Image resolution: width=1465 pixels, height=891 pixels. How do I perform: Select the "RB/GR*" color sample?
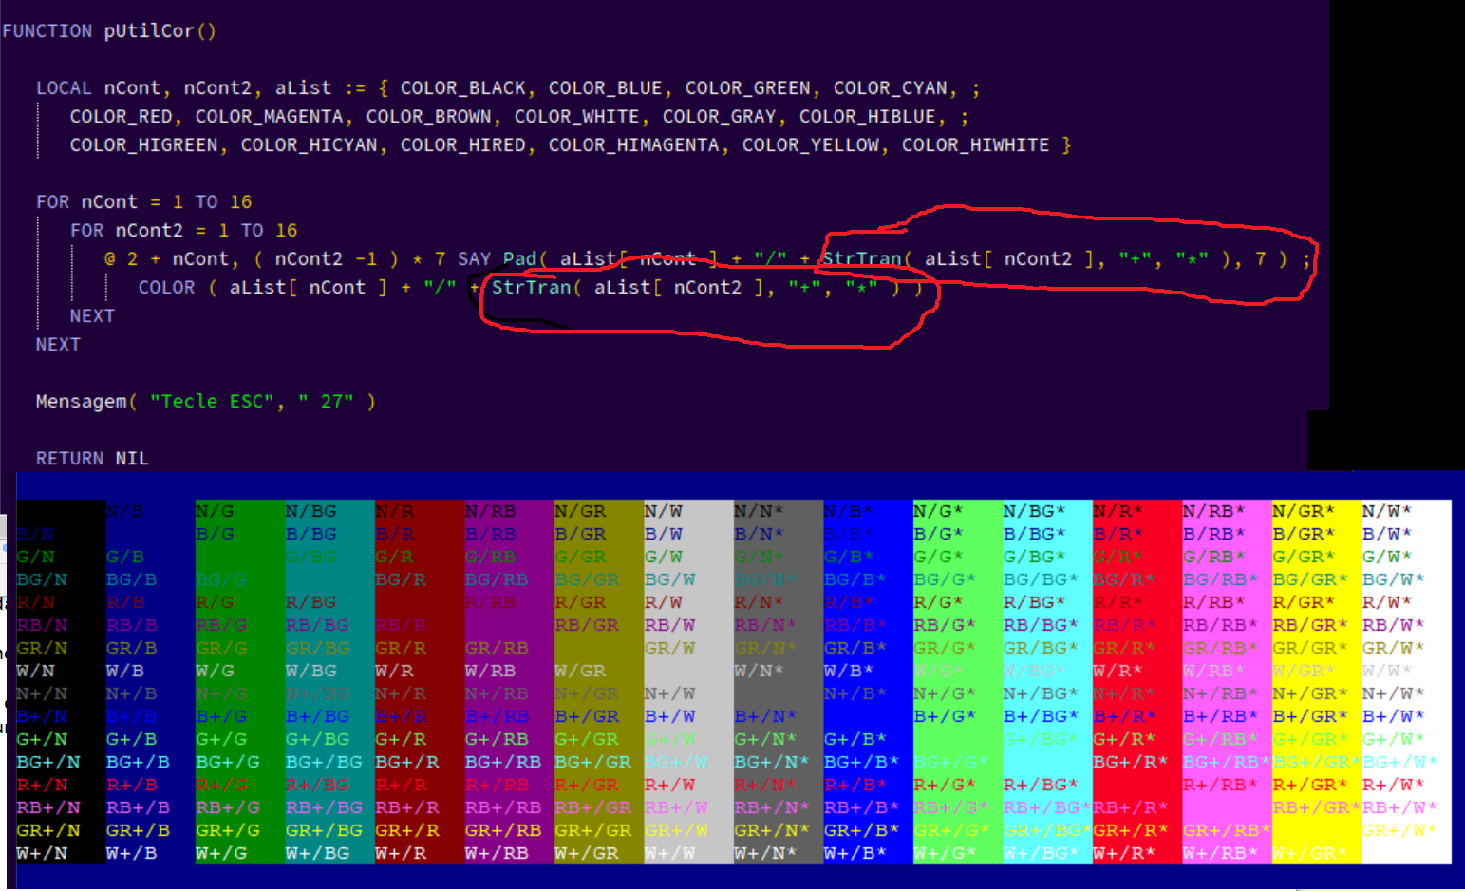tap(1310, 625)
